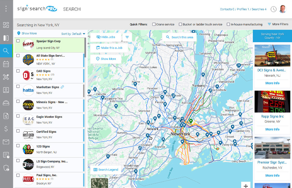Expand Show More above results list
This screenshot has width=292, height=188.
pos(27,33)
